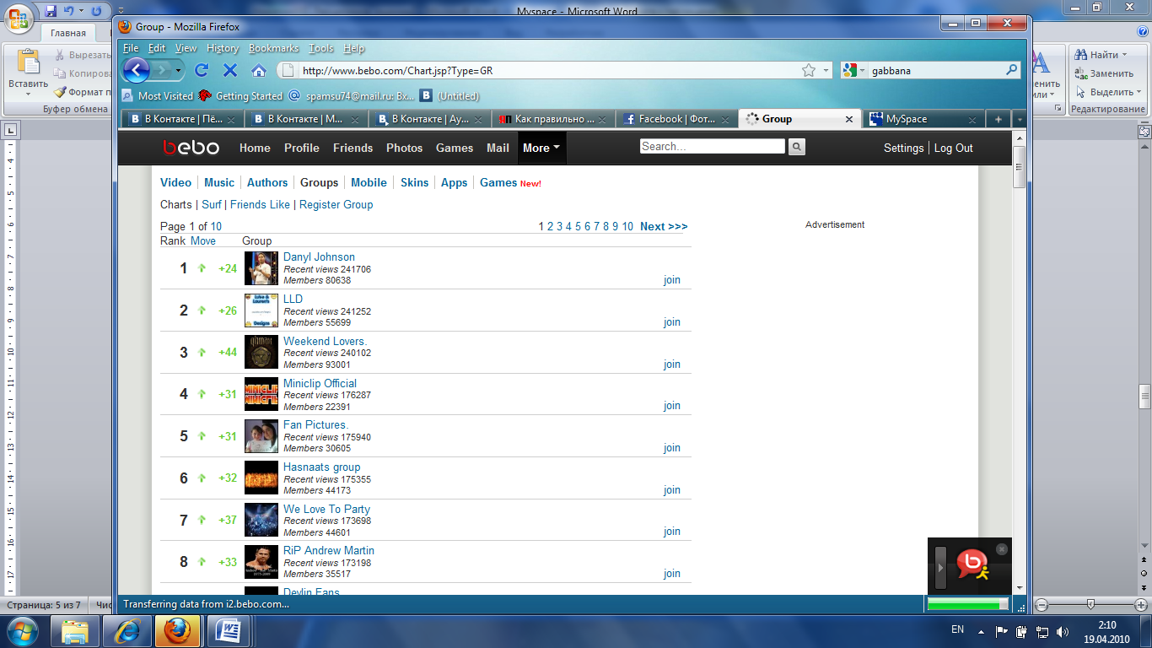Viewport: 1152px width, 648px height.
Task: Click join for RiP Andrew Martin
Action: coord(672,574)
